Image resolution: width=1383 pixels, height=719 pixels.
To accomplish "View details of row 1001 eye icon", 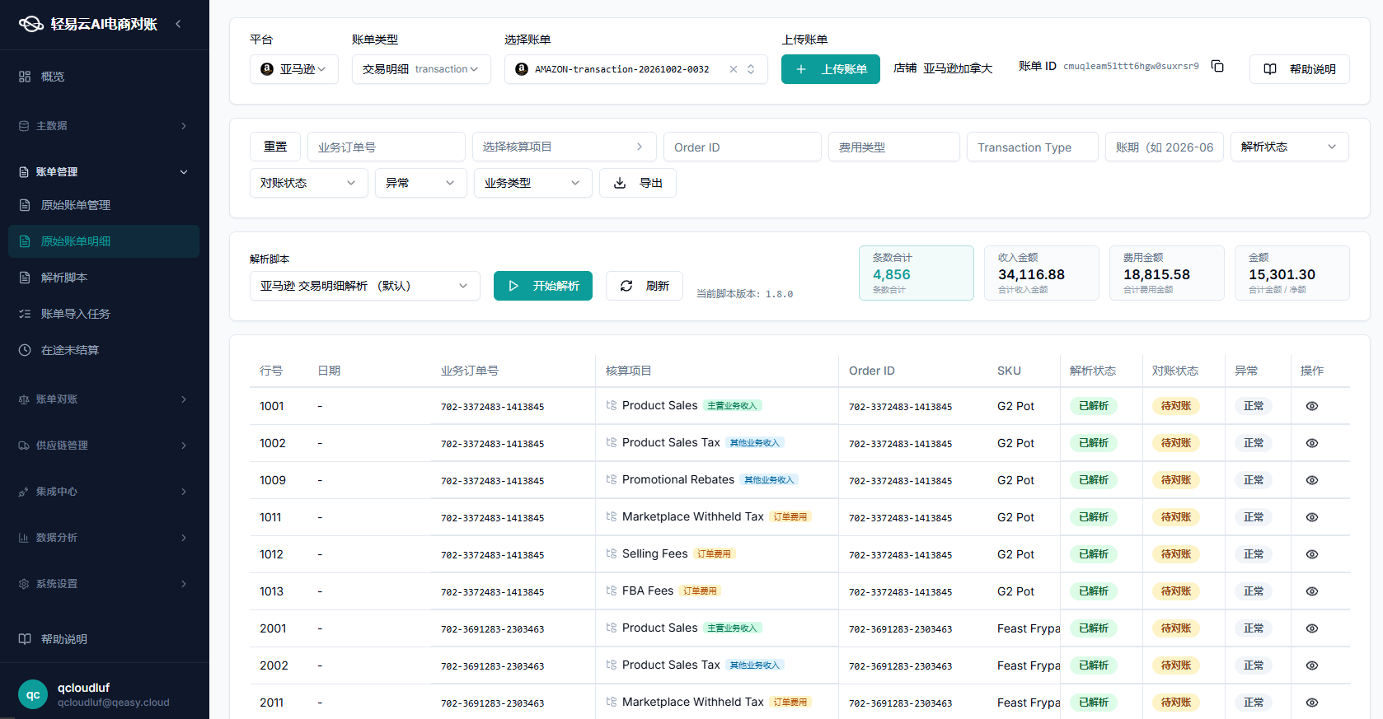I will click(x=1312, y=406).
